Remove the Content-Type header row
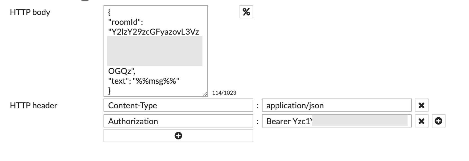The image size is (469, 161). (x=421, y=105)
